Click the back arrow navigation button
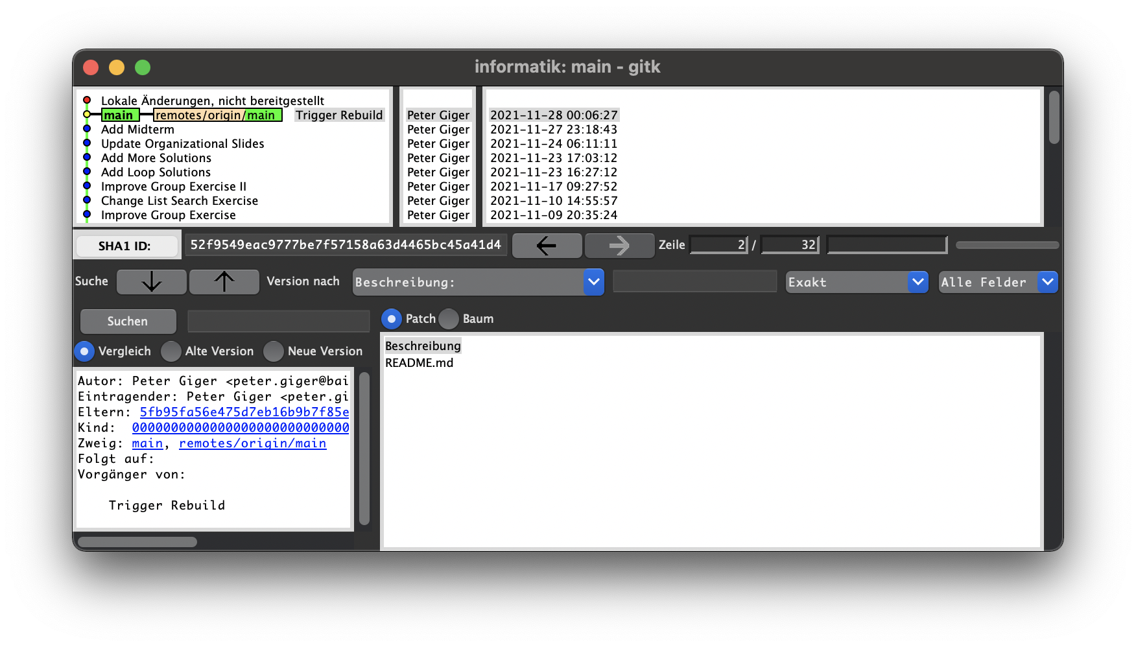 click(547, 246)
